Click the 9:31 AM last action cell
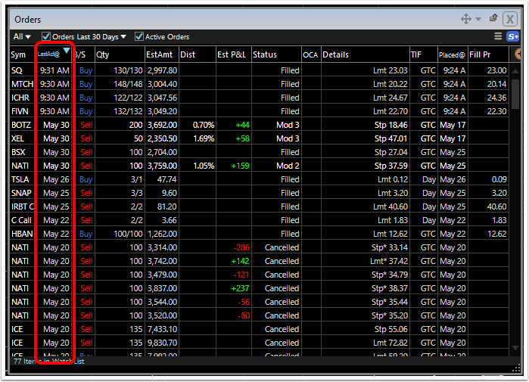 tap(54, 70)
